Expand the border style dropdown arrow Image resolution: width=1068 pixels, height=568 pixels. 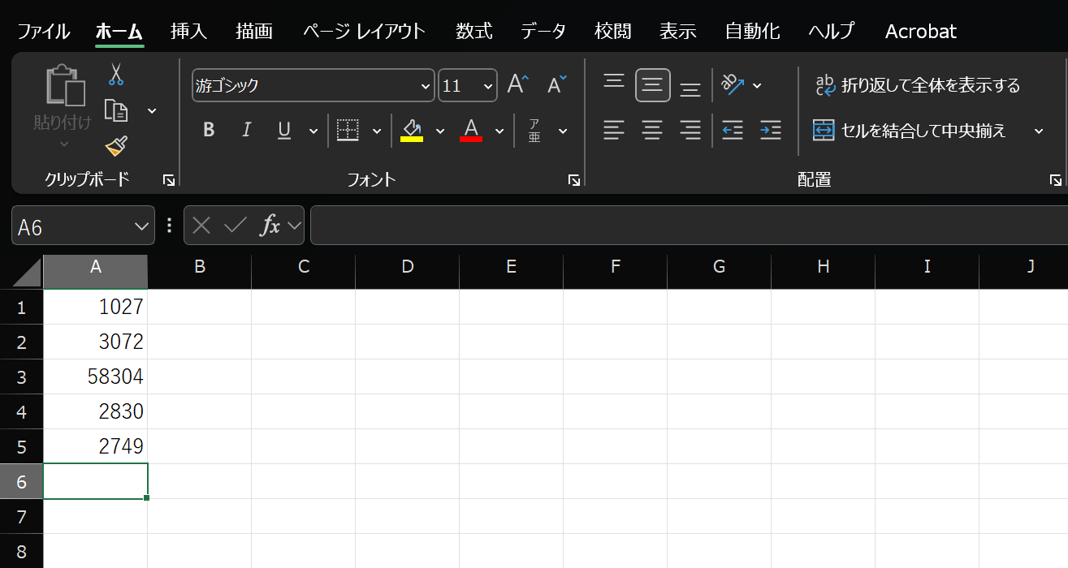(376, 130)
